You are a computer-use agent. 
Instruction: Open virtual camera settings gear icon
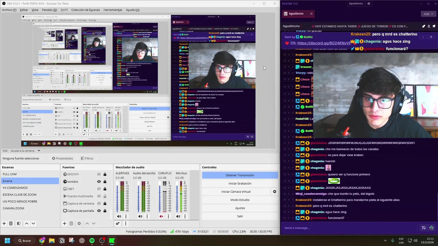point(274,192)
